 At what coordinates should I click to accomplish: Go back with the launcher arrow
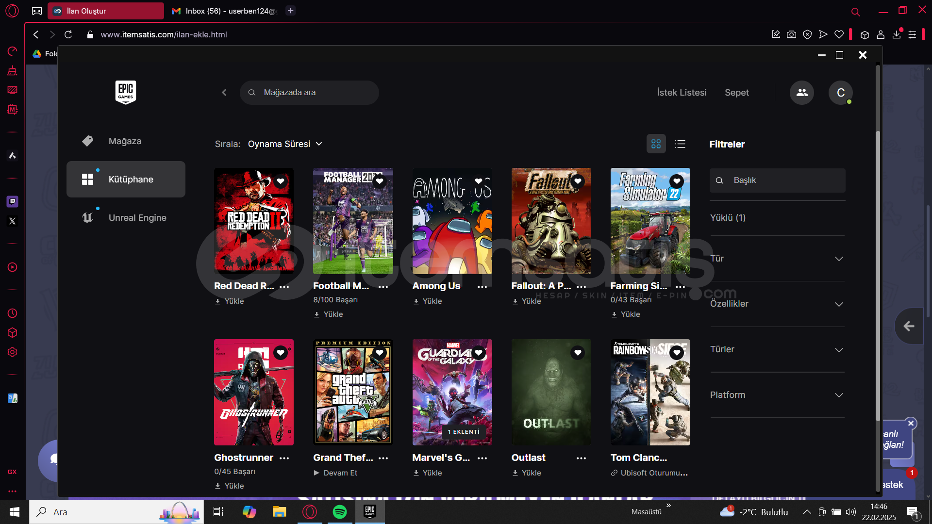[x=224, y=92]
